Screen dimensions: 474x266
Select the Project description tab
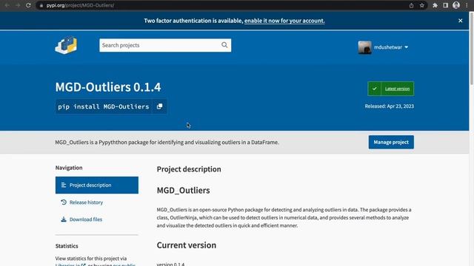97,185
